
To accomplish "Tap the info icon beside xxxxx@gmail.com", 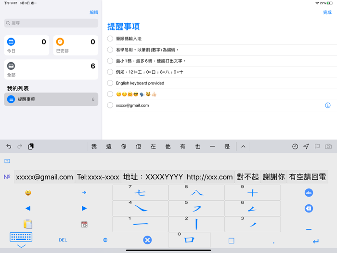I will 327,105.
